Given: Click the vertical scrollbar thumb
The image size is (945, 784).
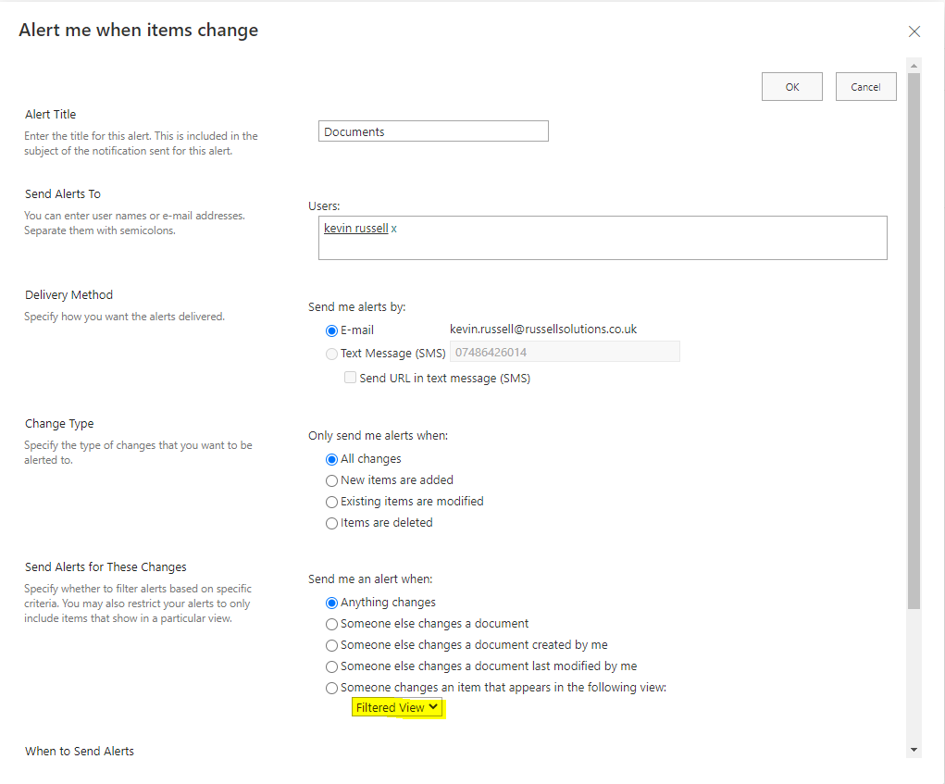Looking at the screenshot, I should (914, 341).
